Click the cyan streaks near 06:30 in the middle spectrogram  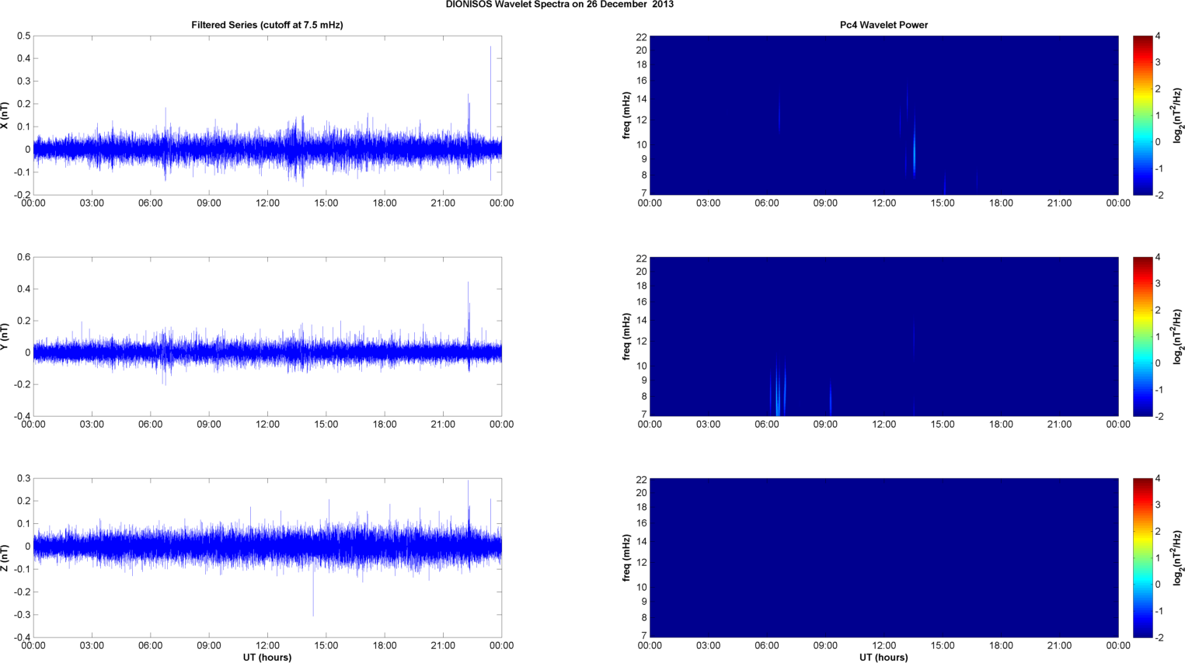click(x=779, y=388)
